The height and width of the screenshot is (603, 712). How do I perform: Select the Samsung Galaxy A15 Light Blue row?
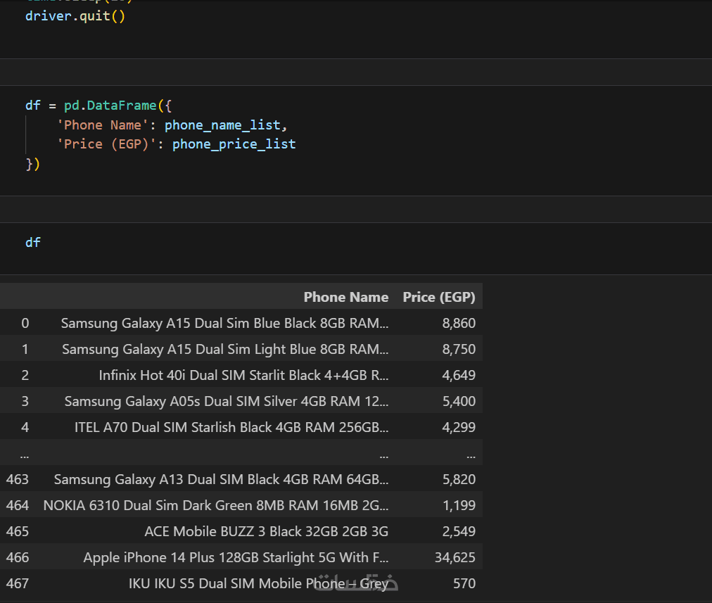[x=225, y=349]
